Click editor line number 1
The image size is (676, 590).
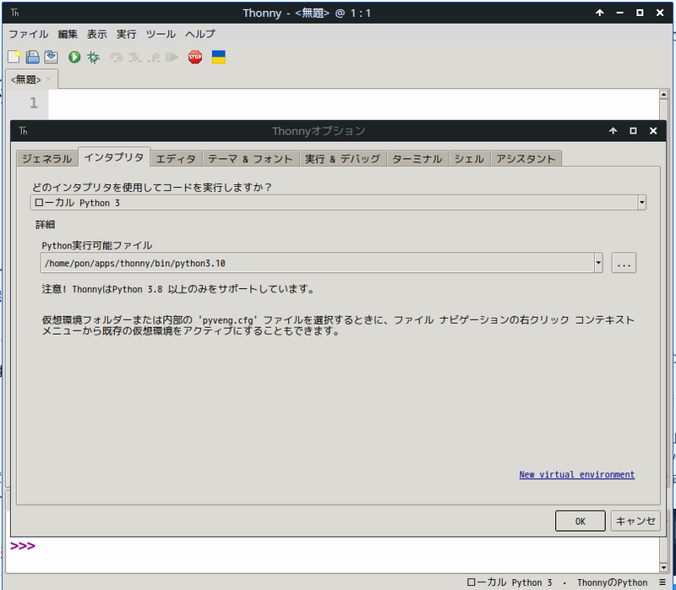[34, 102]
